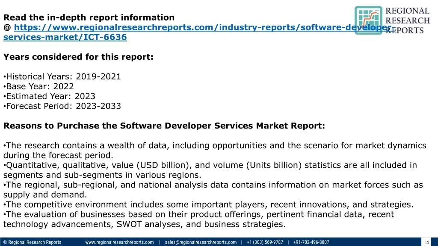Image resolution: width=438 pixels, height=246 pixels.
Task: Click the Regional Research Reports logo icon
Action: 368,20
